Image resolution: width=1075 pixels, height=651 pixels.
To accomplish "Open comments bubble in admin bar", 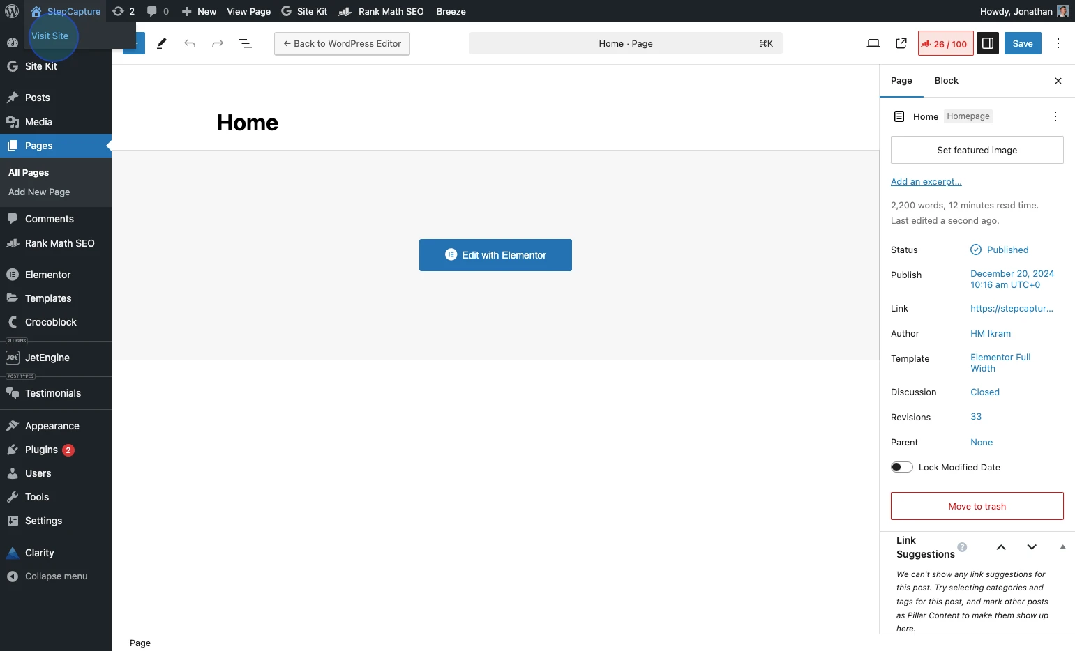I will pos(158,11).
